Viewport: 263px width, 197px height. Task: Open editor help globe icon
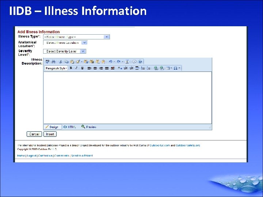point(140,62)
